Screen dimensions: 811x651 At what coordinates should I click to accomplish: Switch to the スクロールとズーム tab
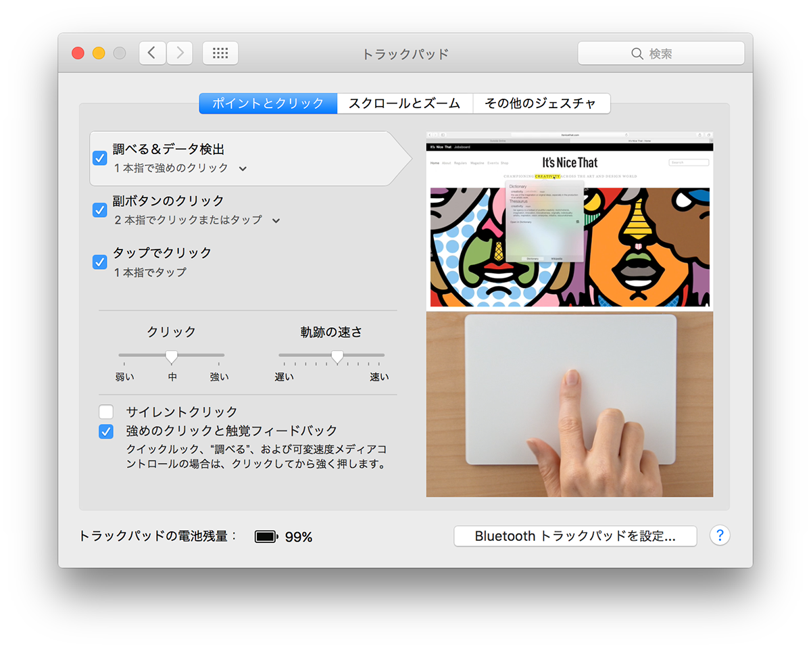click(405, 103)
